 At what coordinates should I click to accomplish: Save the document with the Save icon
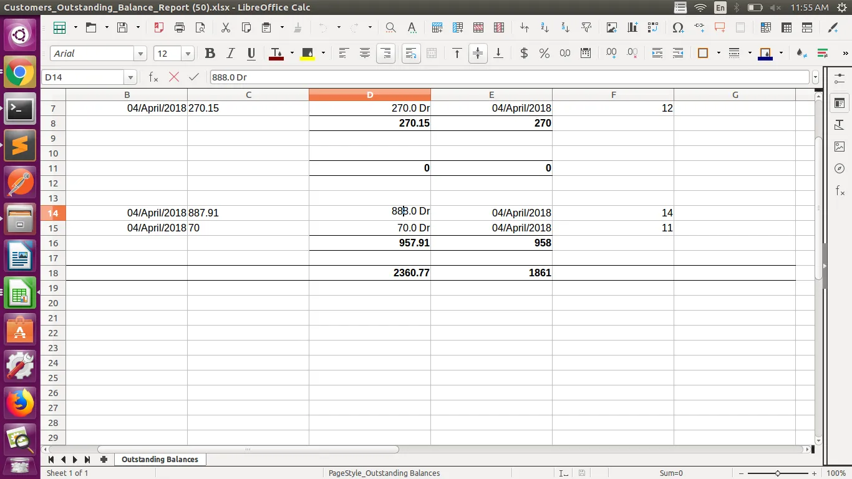pos(122,27)
